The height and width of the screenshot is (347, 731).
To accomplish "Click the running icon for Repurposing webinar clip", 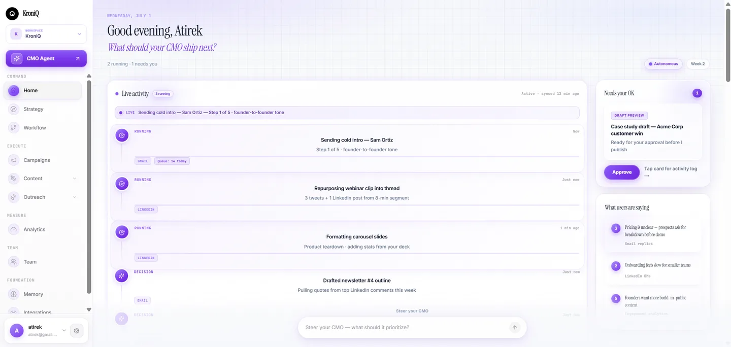I will point(121,184).
